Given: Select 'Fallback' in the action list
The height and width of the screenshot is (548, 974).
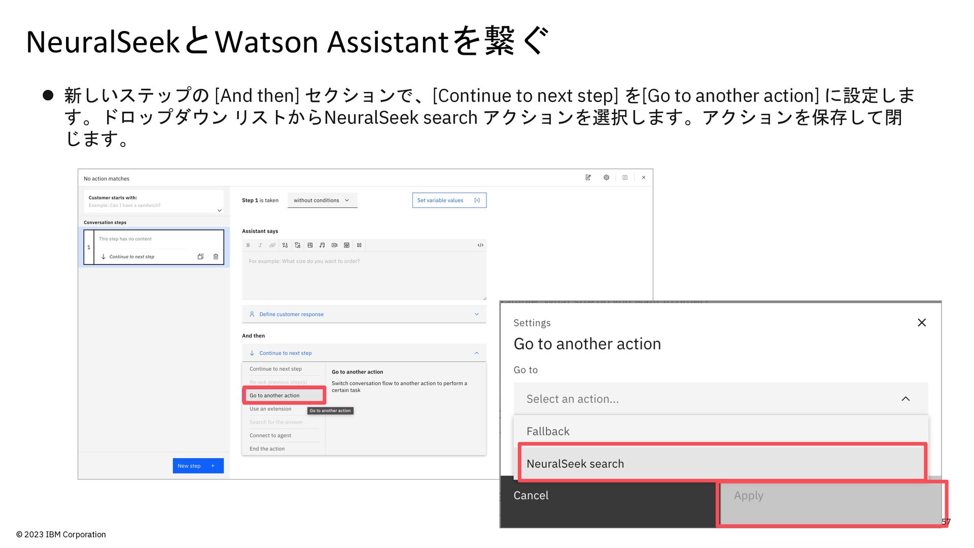Looking at the screenshot, I should coord(721,431).
